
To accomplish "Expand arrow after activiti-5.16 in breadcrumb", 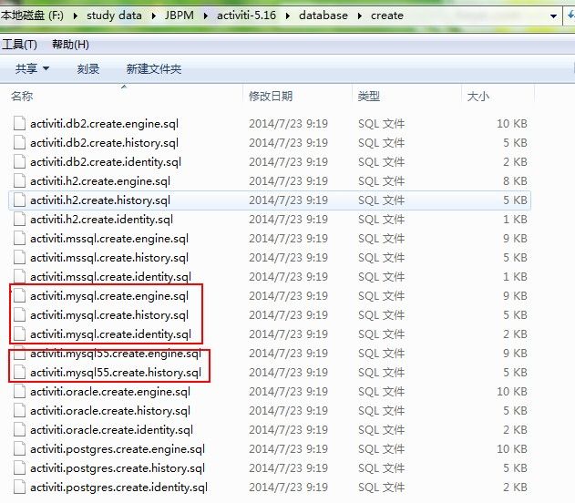I will point(288,15).
